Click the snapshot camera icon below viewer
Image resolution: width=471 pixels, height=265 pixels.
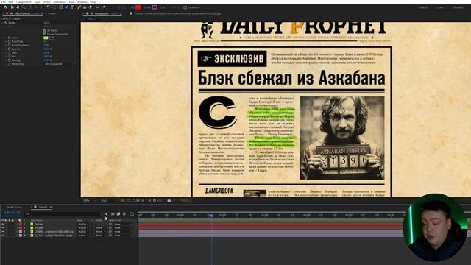coord(169,201)
